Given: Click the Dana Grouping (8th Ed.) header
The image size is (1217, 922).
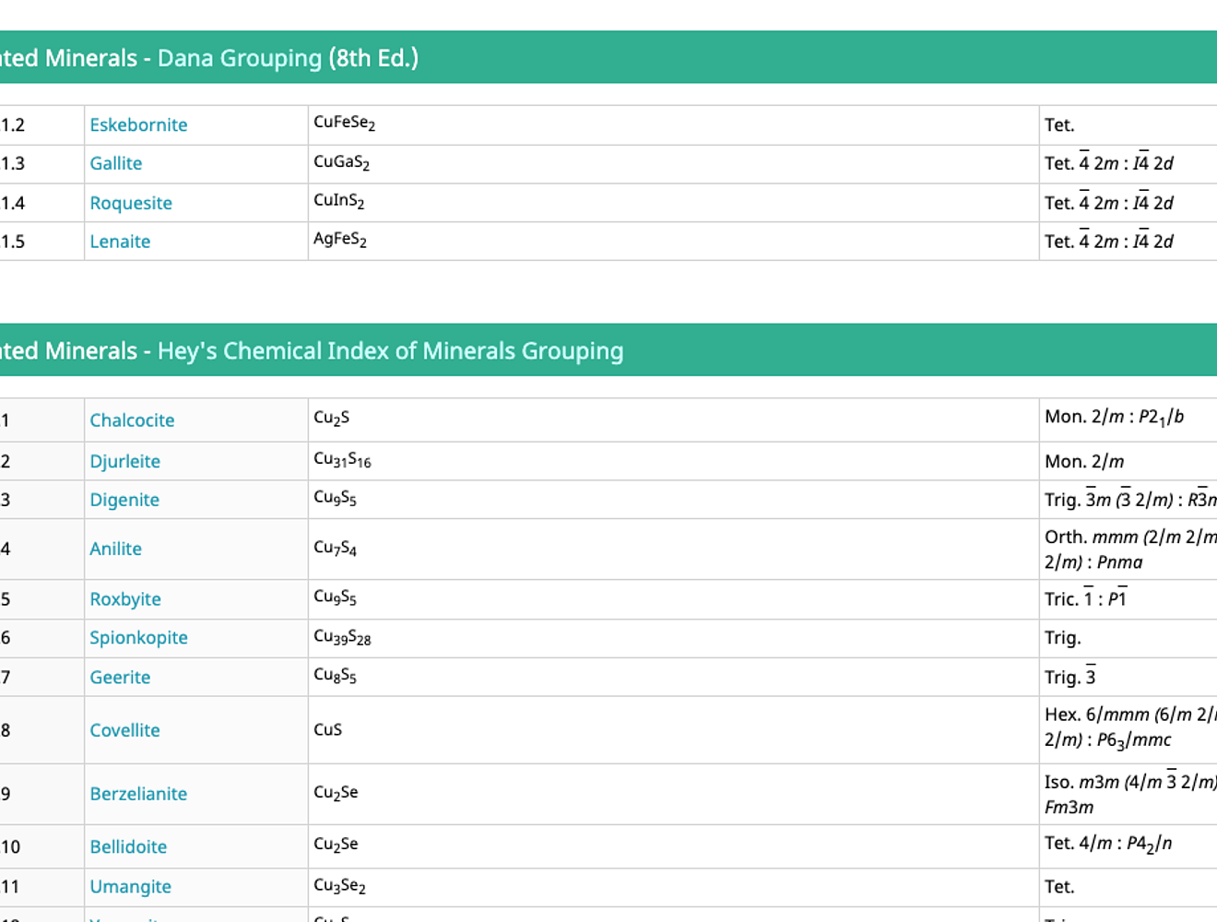Looking at the screenshot, I should point(288,58).
